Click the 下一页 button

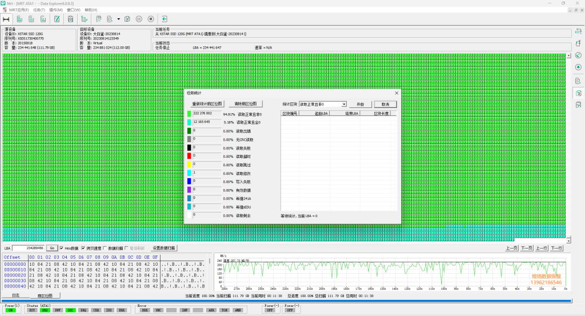pos(526,248)
